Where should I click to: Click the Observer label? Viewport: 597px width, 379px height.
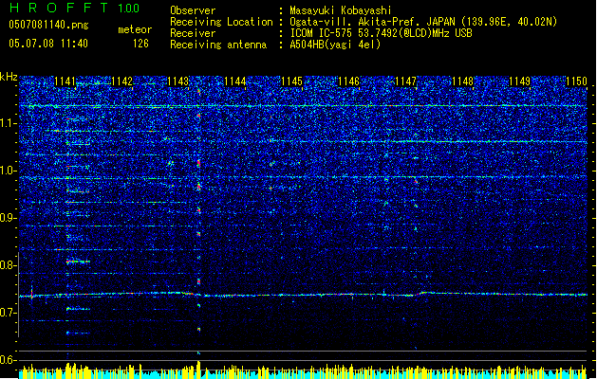(193, 10)
